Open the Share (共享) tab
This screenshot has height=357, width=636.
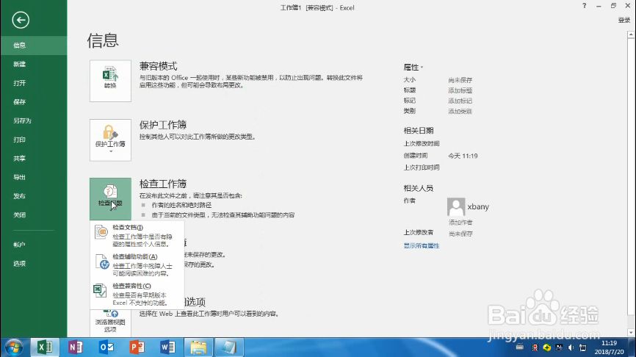(34, 158)
